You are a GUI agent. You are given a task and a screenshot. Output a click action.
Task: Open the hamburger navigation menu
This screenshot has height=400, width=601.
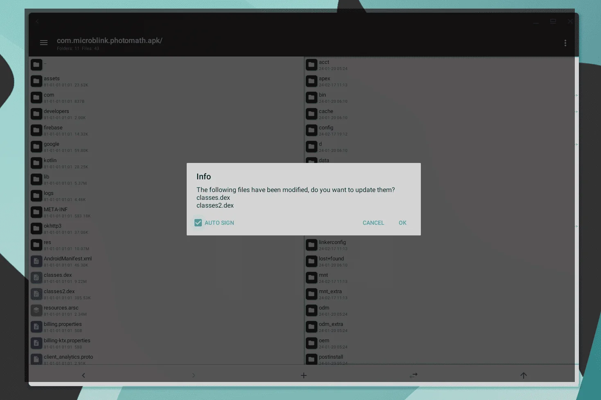point(44,43)
